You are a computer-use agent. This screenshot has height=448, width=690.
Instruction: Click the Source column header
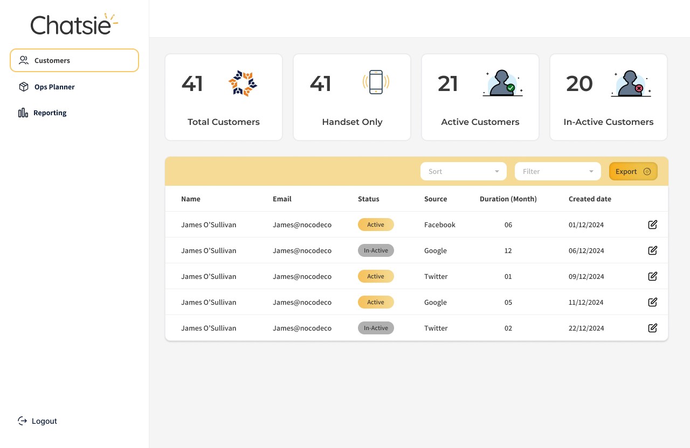pos(436,199)
